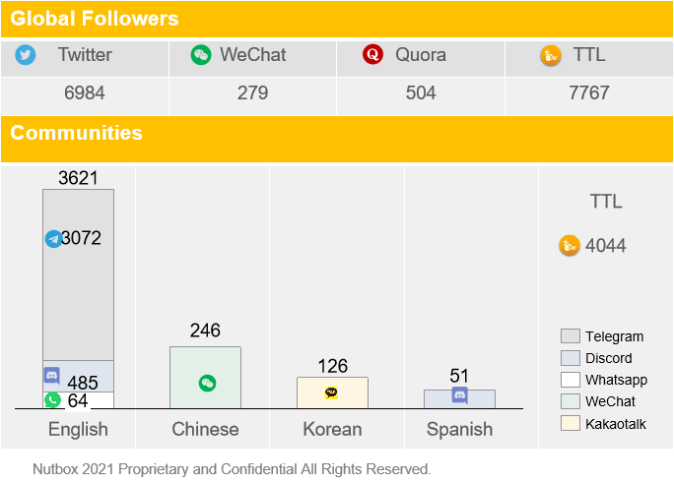Click the TTL total value 7767
The image size is (674, 483).
coord(589,92)
